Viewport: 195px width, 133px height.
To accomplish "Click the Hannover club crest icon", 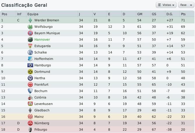I will pos(30,40).
